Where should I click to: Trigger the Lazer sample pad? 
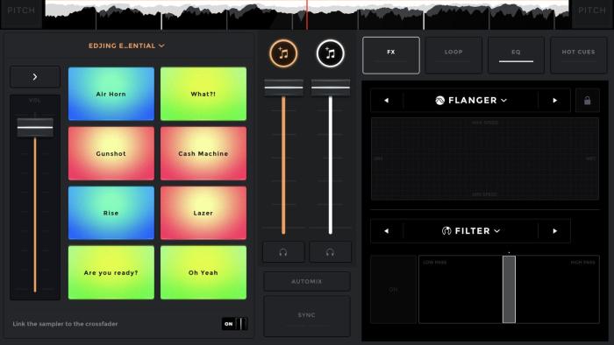pos(203,213)
